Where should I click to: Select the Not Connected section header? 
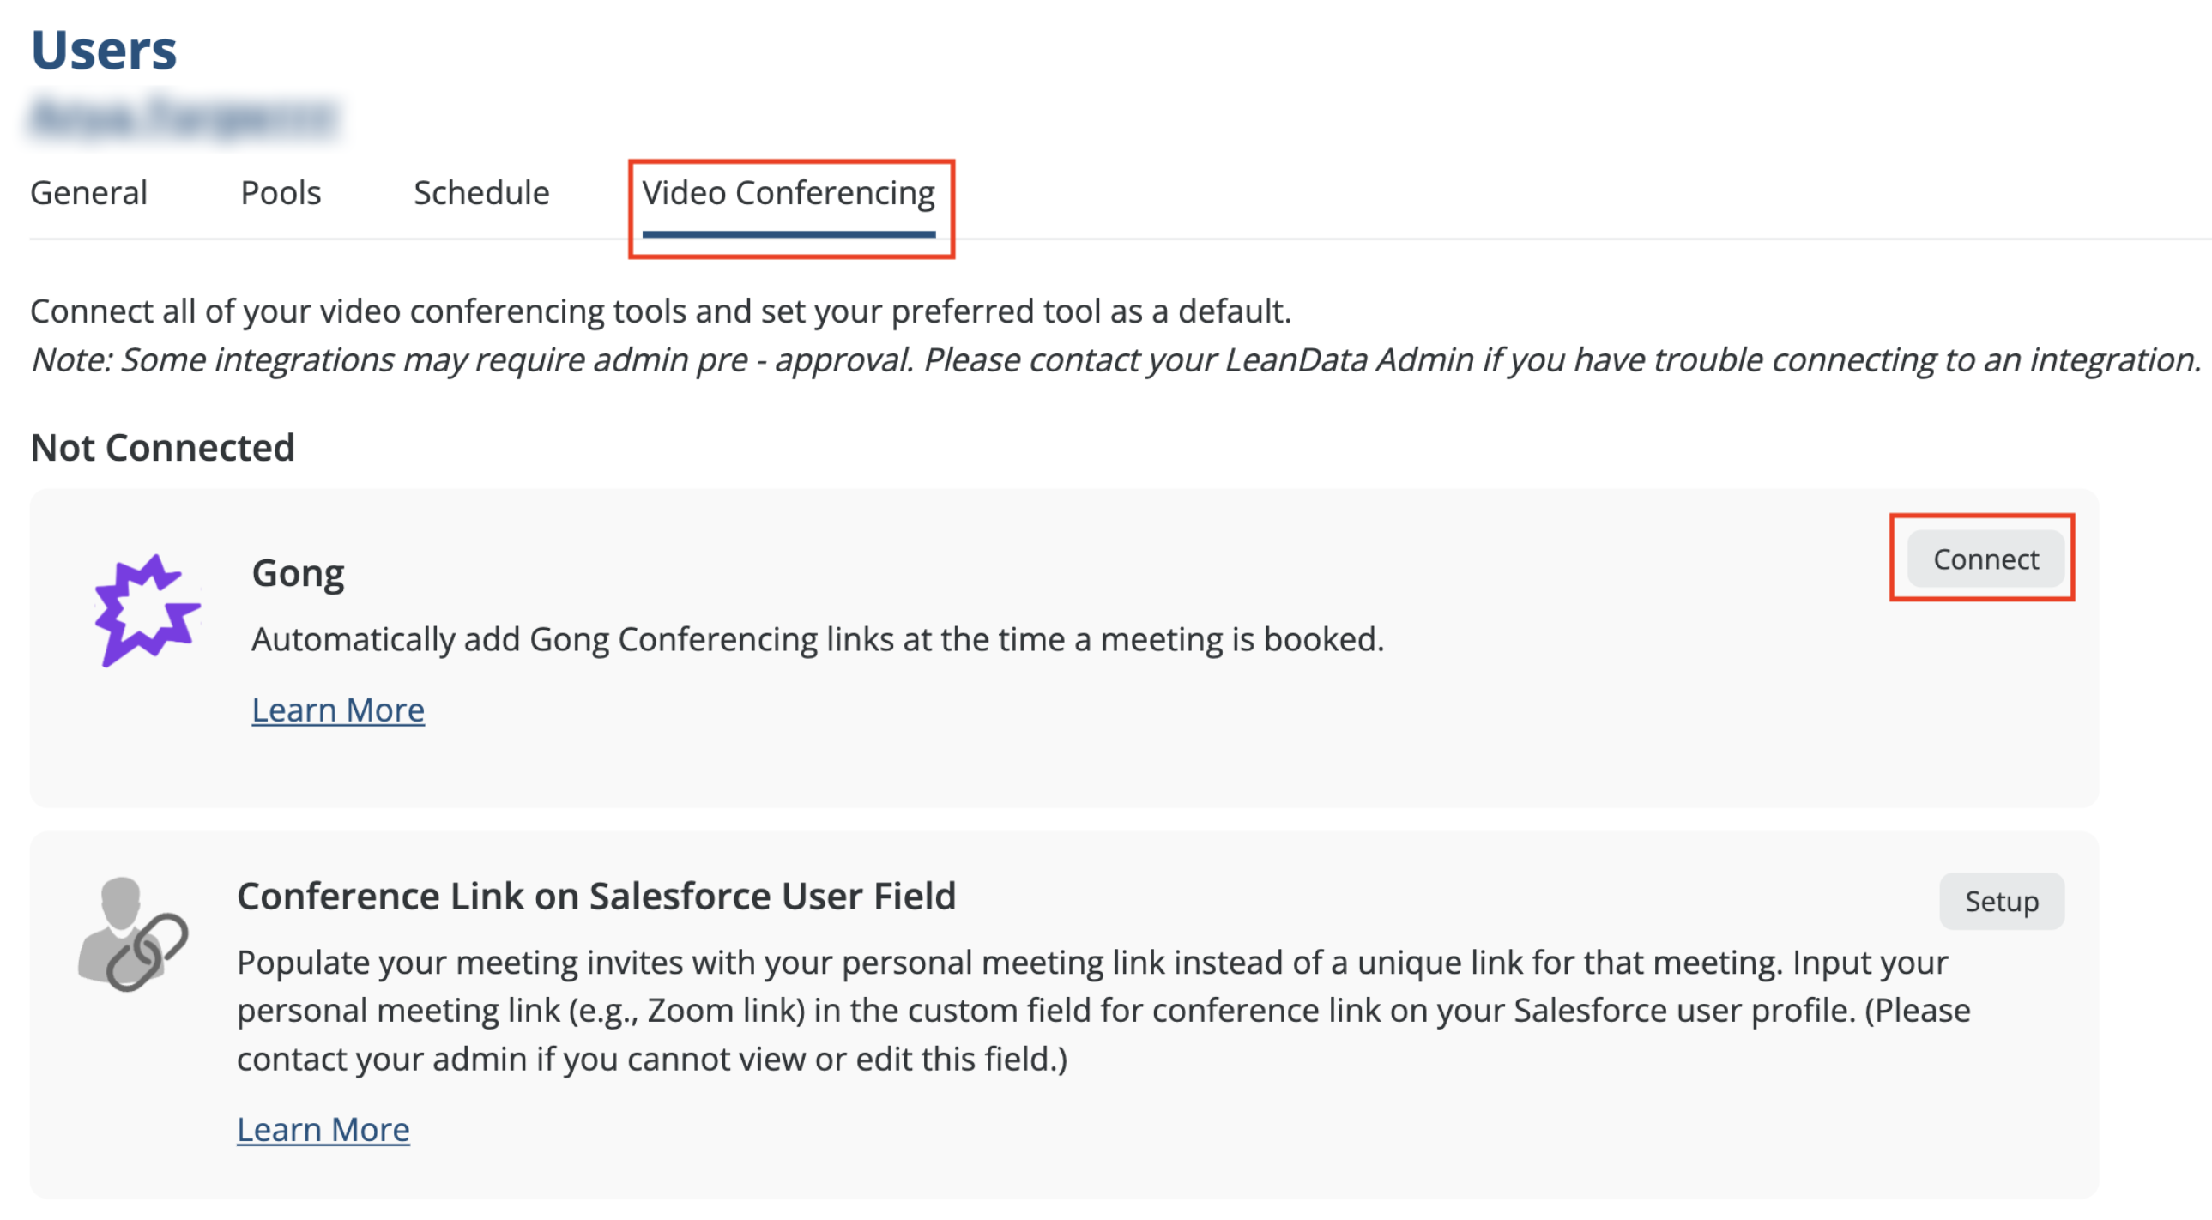pos(161,447)
